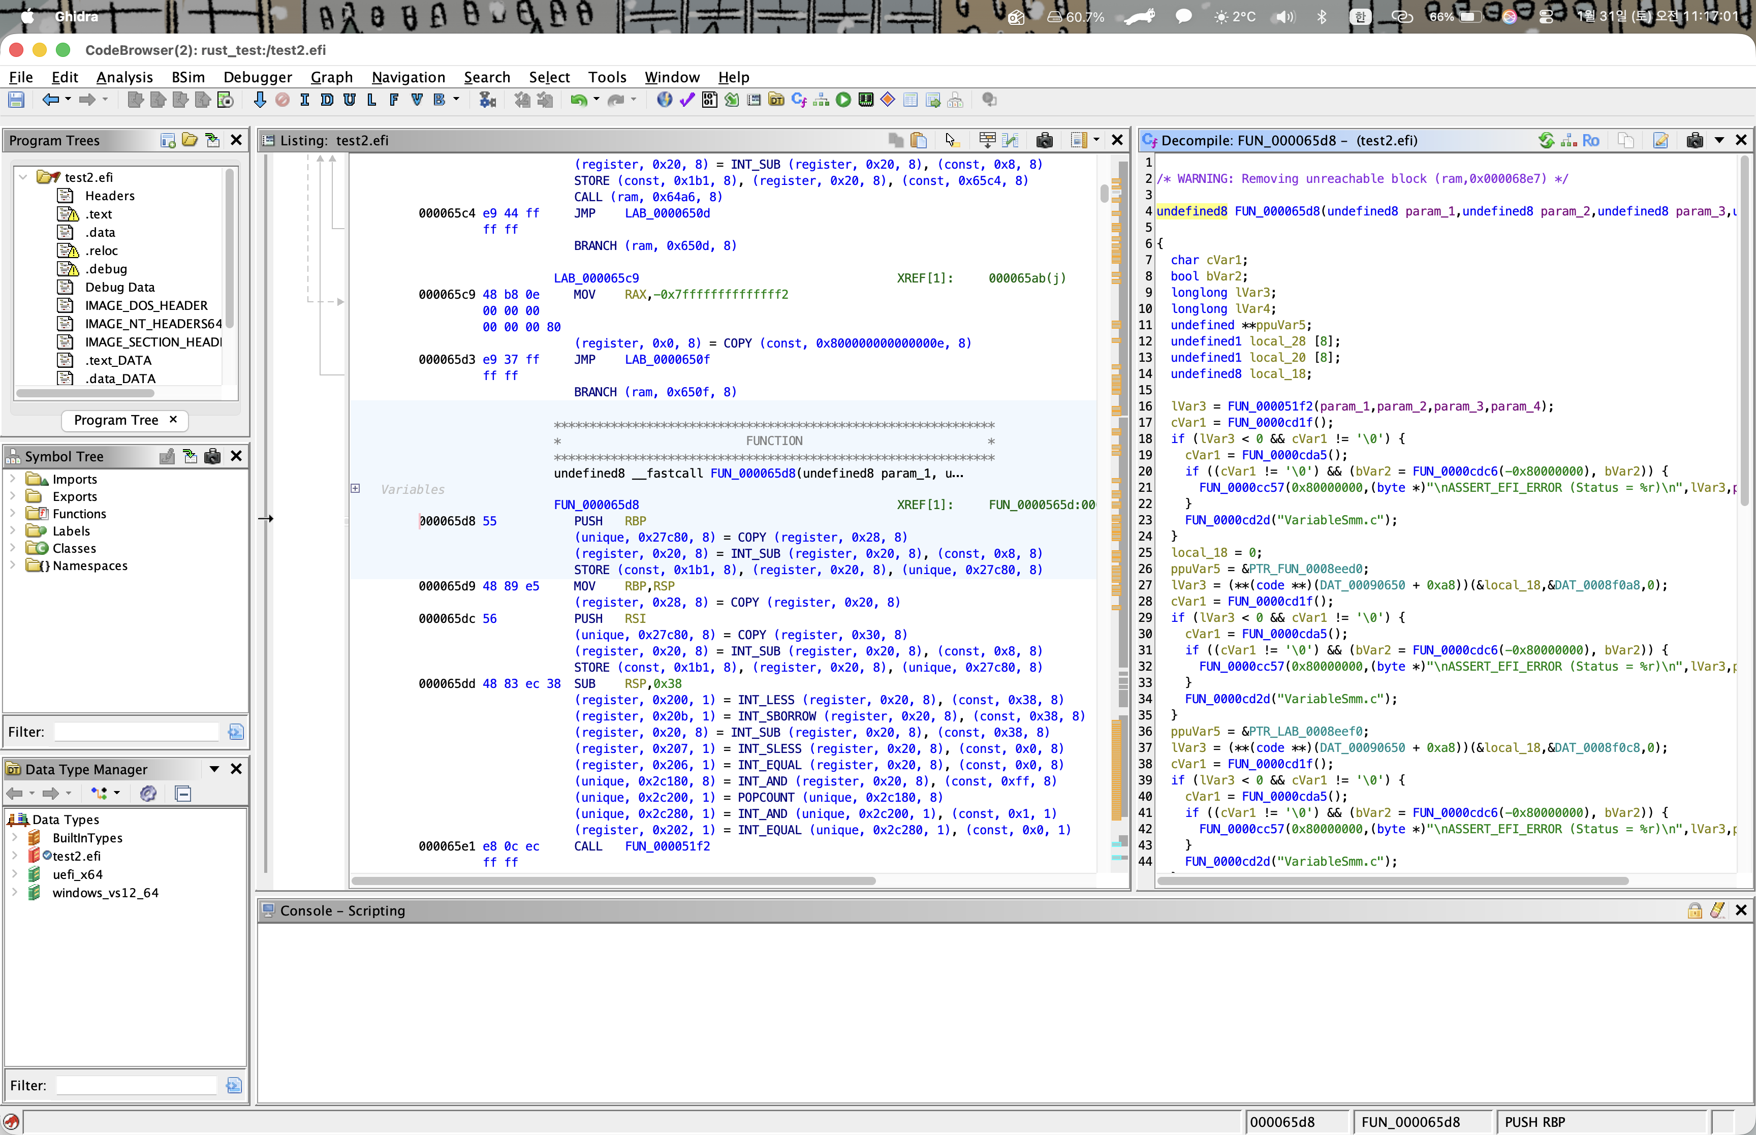
Task: Toggle the Console scroll lock icon
Action: (1695, 910)
